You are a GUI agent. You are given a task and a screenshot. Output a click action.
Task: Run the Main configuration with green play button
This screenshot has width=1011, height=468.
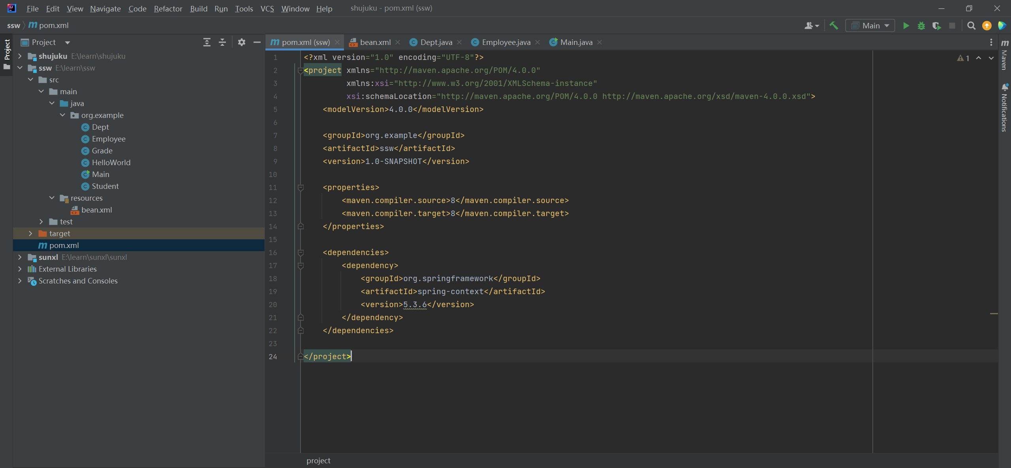(x=906, y=26)
